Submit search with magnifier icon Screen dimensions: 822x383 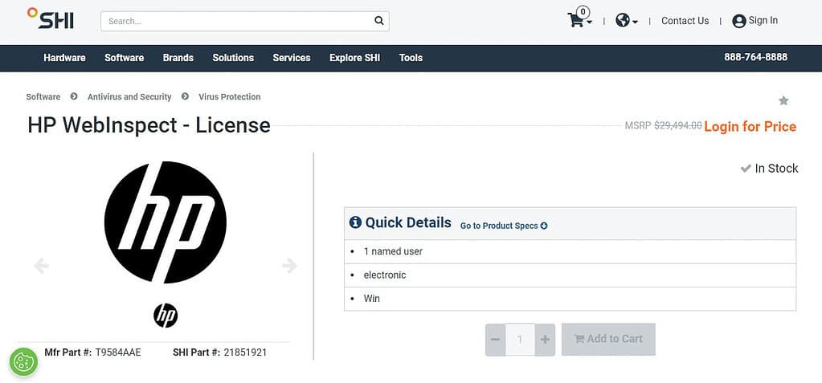(379, 21)
